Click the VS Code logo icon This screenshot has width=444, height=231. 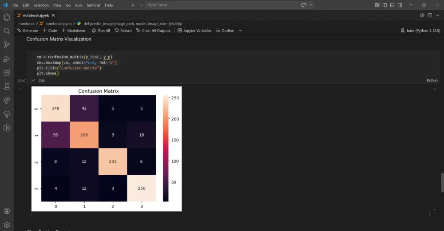(x=5, y=5)
